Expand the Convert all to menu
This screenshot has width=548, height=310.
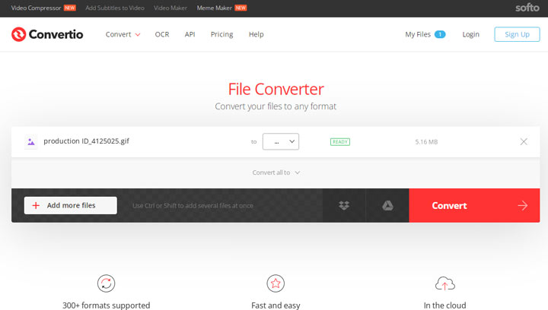point(276,172)
